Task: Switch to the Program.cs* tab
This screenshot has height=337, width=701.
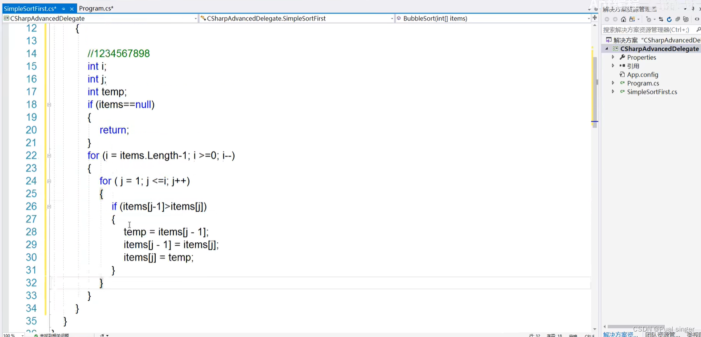Action: pyautogui.click(x=96, y=8)
